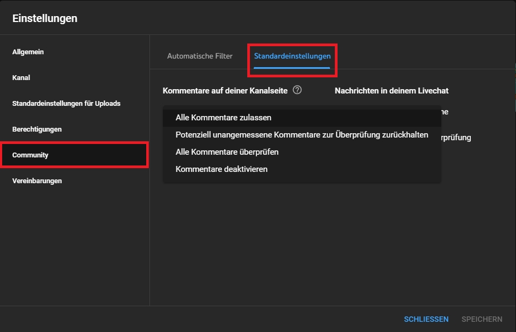516x332 pixels.
Task: Open Standardeinstellungen für Uploads section
Action: (x=66, y=104)
